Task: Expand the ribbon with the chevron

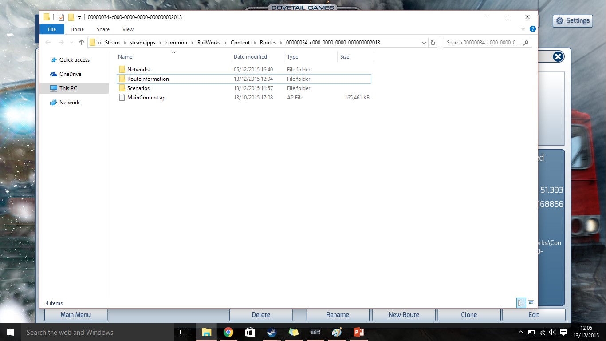Action: click(x=523, y=29)
